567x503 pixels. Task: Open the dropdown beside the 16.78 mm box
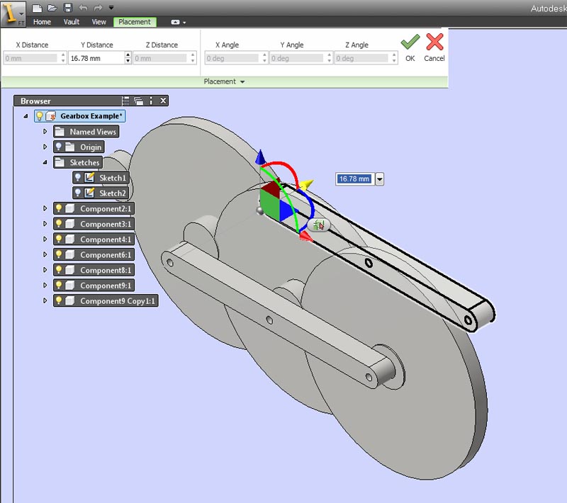(x=379, y=179)
